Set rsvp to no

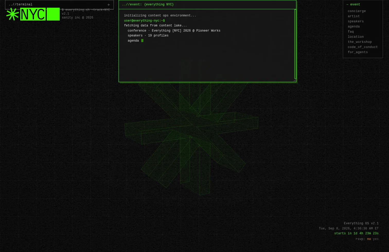click(x=369, y=239)
